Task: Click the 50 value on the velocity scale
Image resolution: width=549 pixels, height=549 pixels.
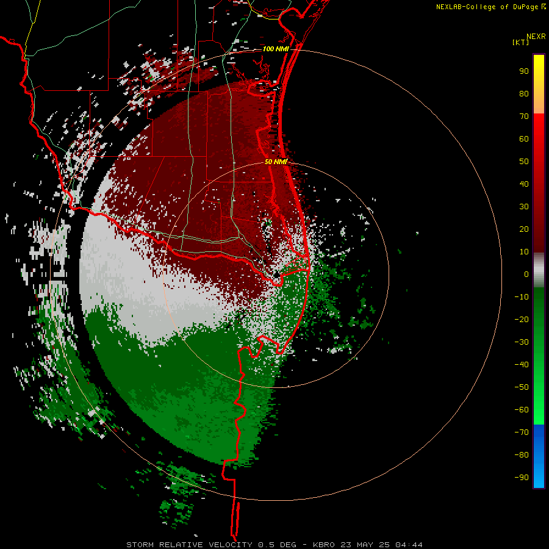Action: [x=524, y=162]
